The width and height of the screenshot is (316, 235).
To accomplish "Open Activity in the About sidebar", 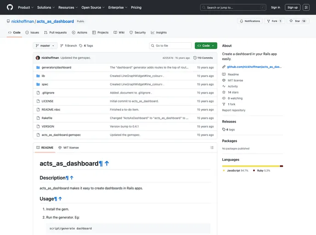I will coord(233,86).
